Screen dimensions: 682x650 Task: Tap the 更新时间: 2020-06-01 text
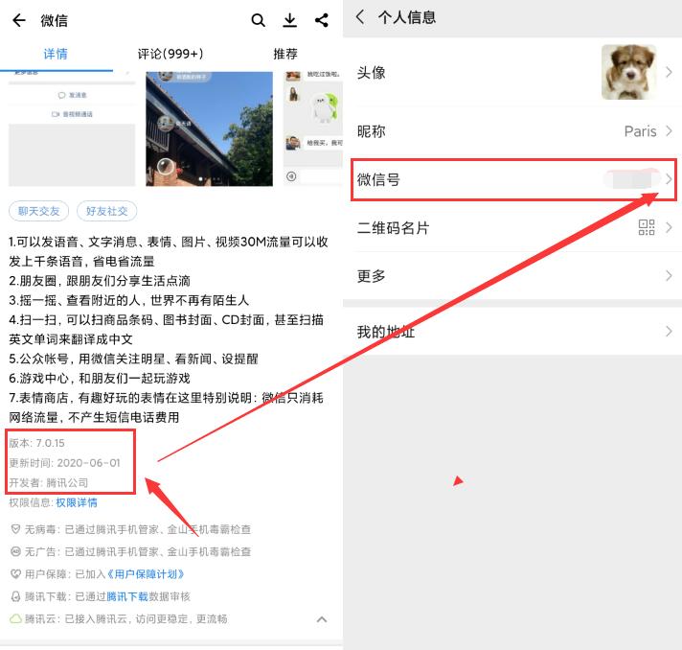pyautogui.click(x=64, y=463)
